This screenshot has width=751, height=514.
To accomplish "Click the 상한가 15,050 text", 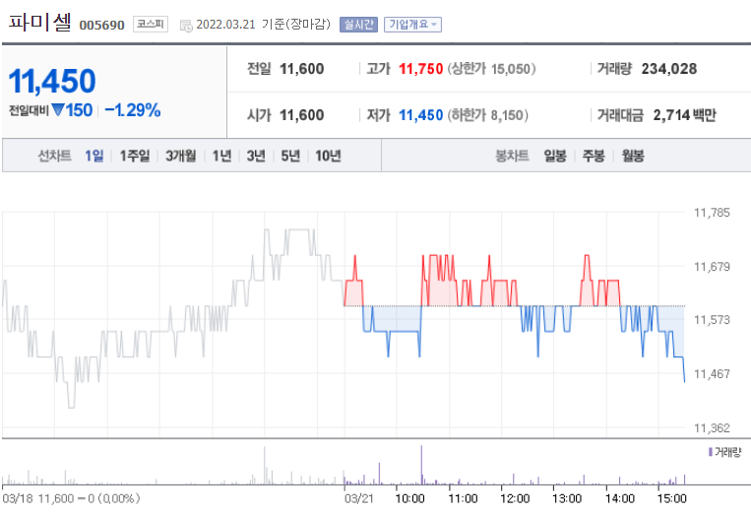I will click(491, 69).
